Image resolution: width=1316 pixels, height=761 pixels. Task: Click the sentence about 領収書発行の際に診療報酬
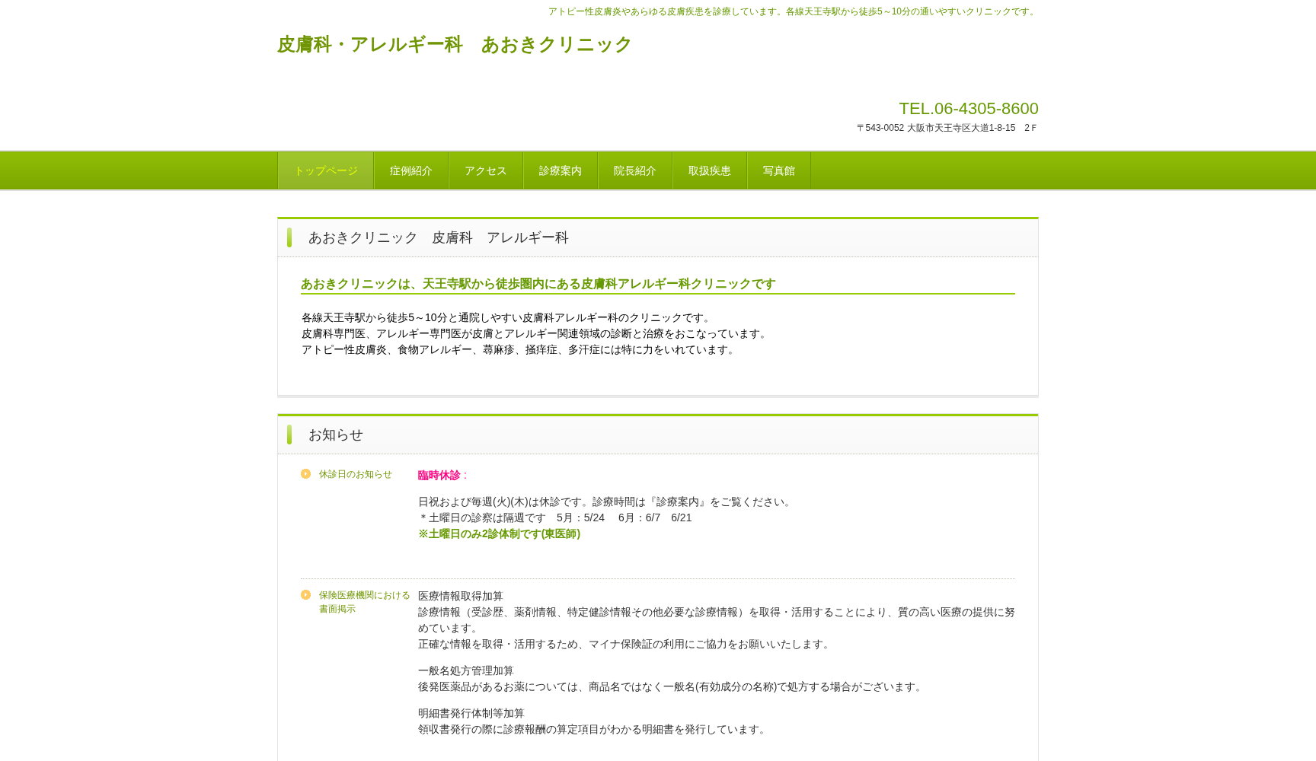point(594,729)
